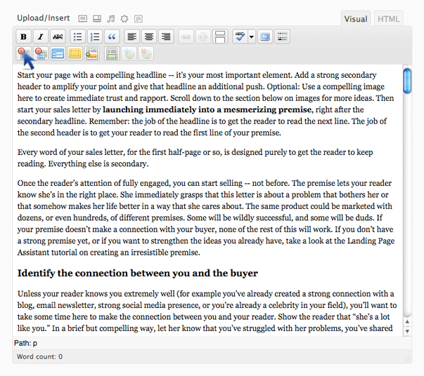Enter fullscreen editing mode

(x=265, y=36)
